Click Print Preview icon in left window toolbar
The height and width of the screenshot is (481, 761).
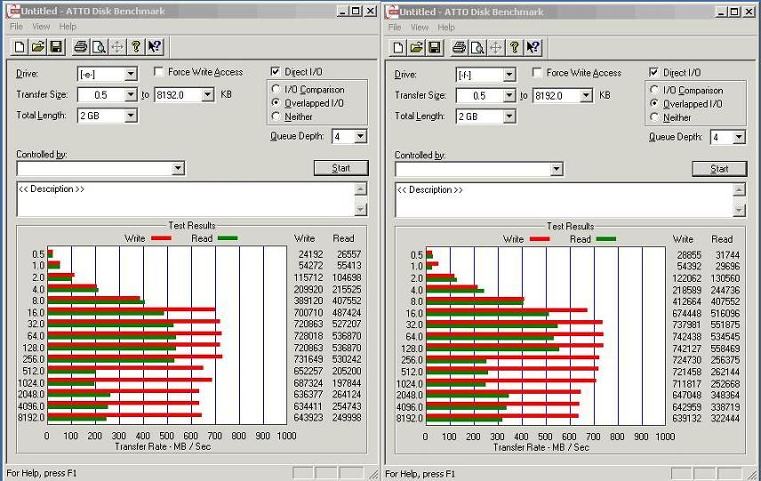click(x=99, y=46)
